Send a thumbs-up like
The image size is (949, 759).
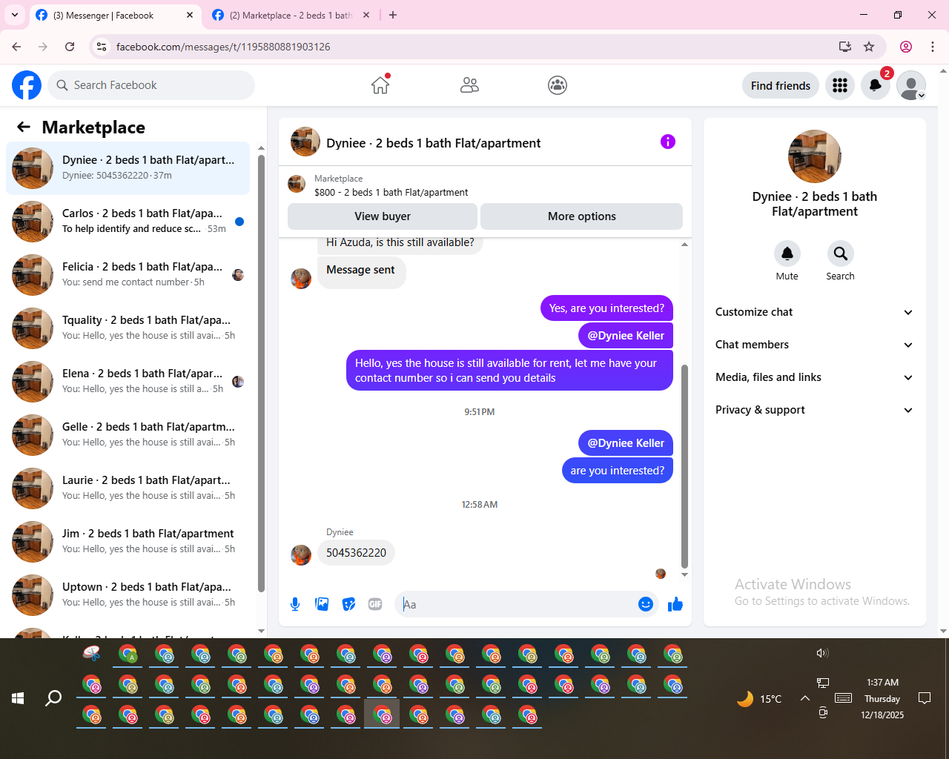coord(675,604)
